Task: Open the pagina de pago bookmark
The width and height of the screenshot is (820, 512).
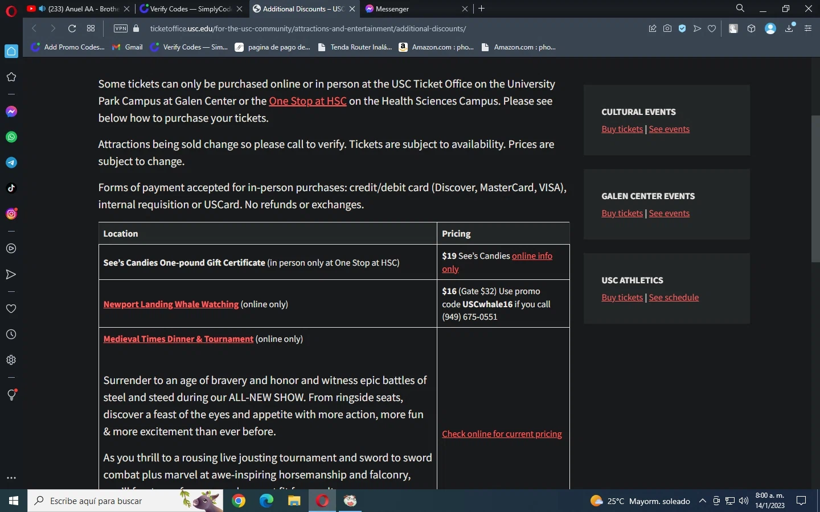Action: tap(272, 47)
